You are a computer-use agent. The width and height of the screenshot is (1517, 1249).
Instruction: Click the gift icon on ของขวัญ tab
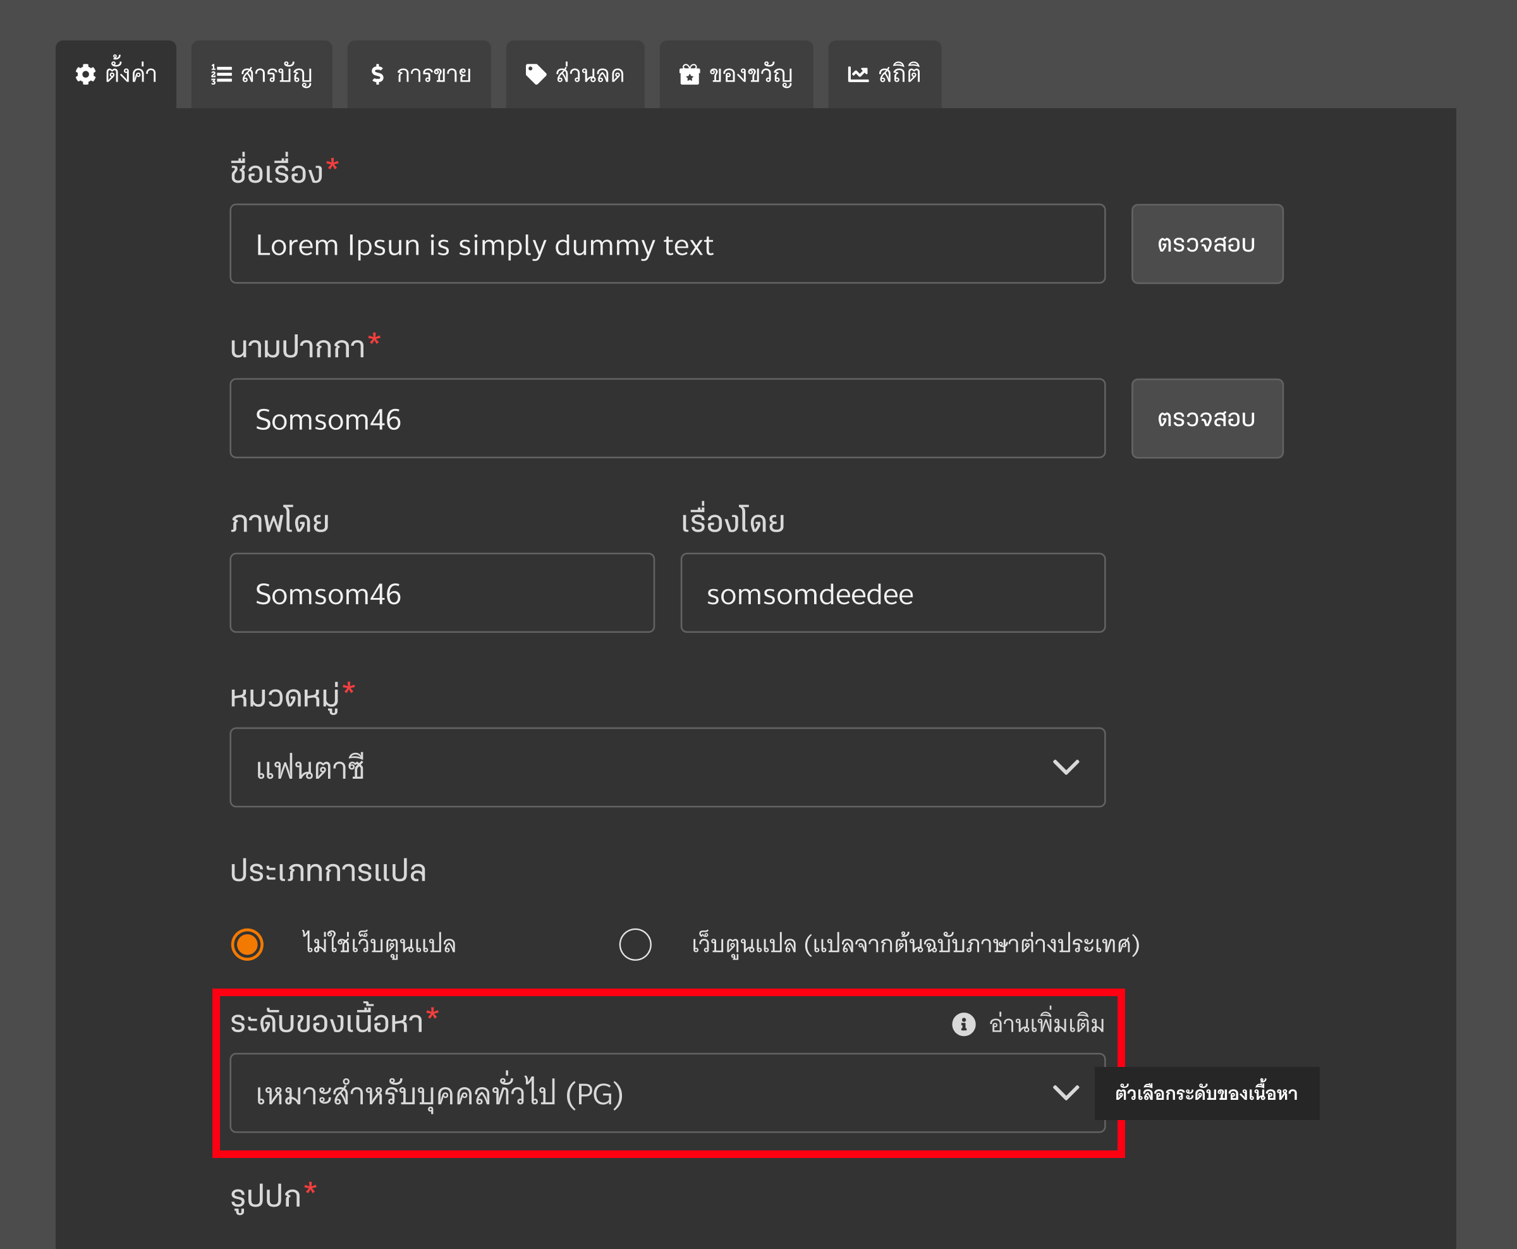[x=690, y=74]
